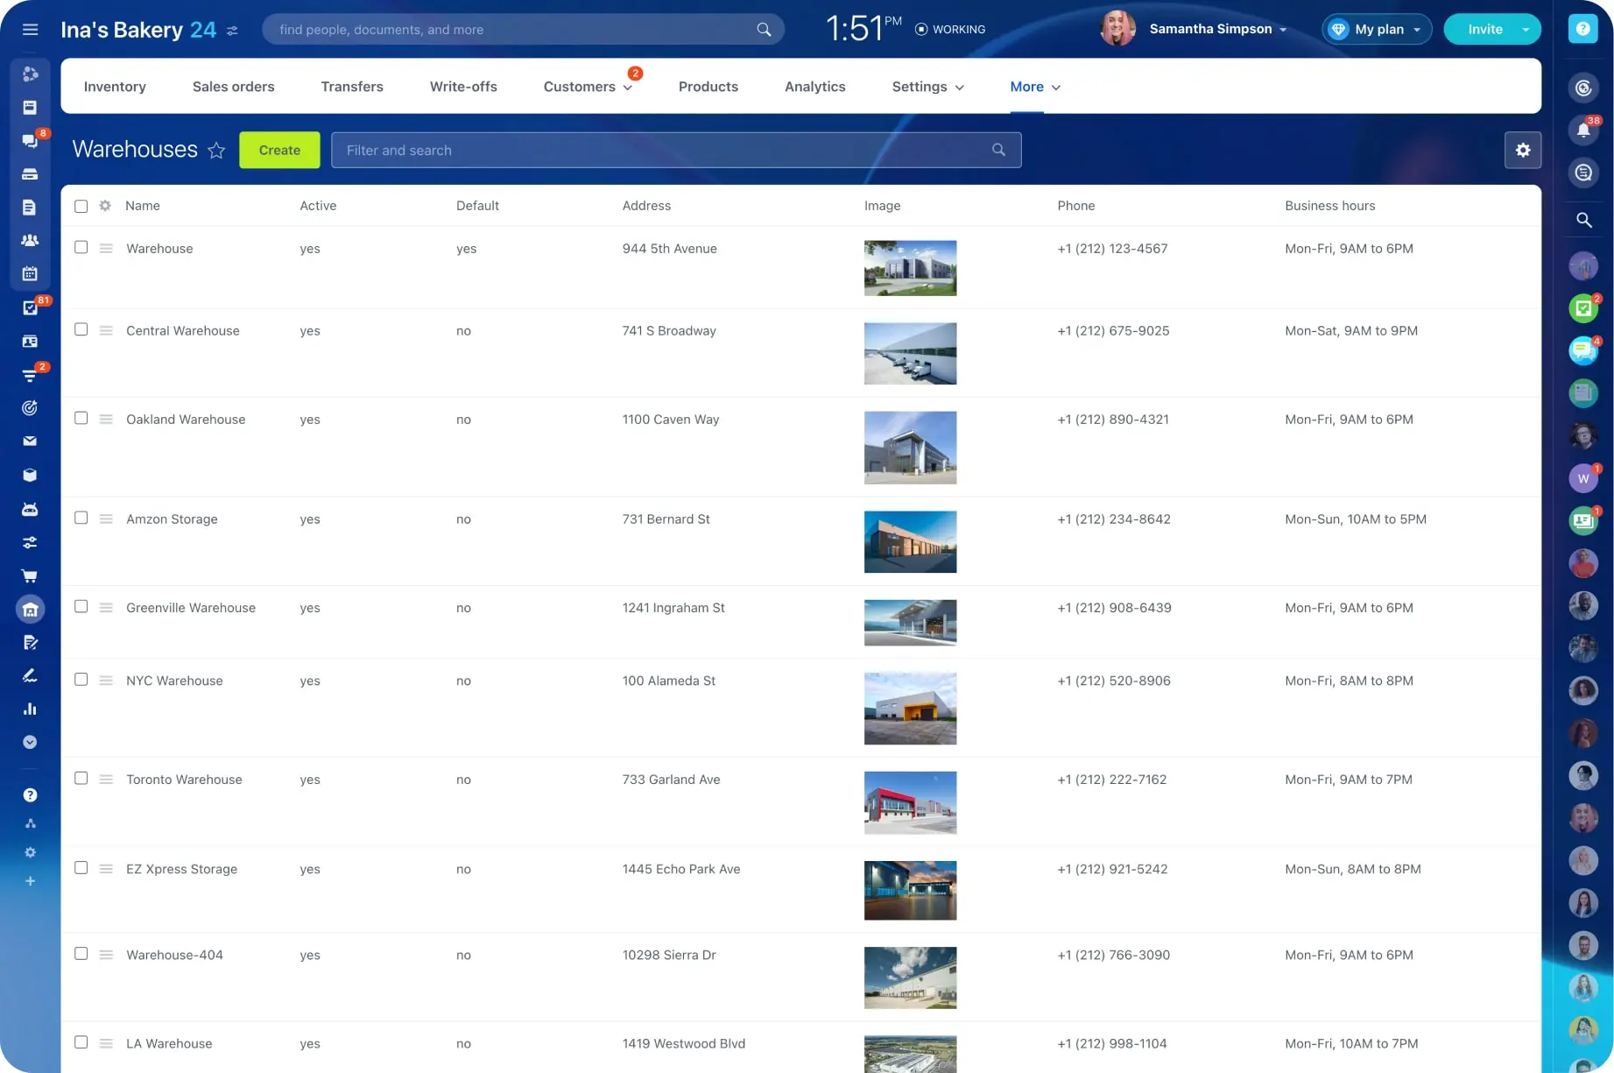Tick the checkbox for NYC Warehouse
Screen dimensions: 1614x1073
click(81, 680)
